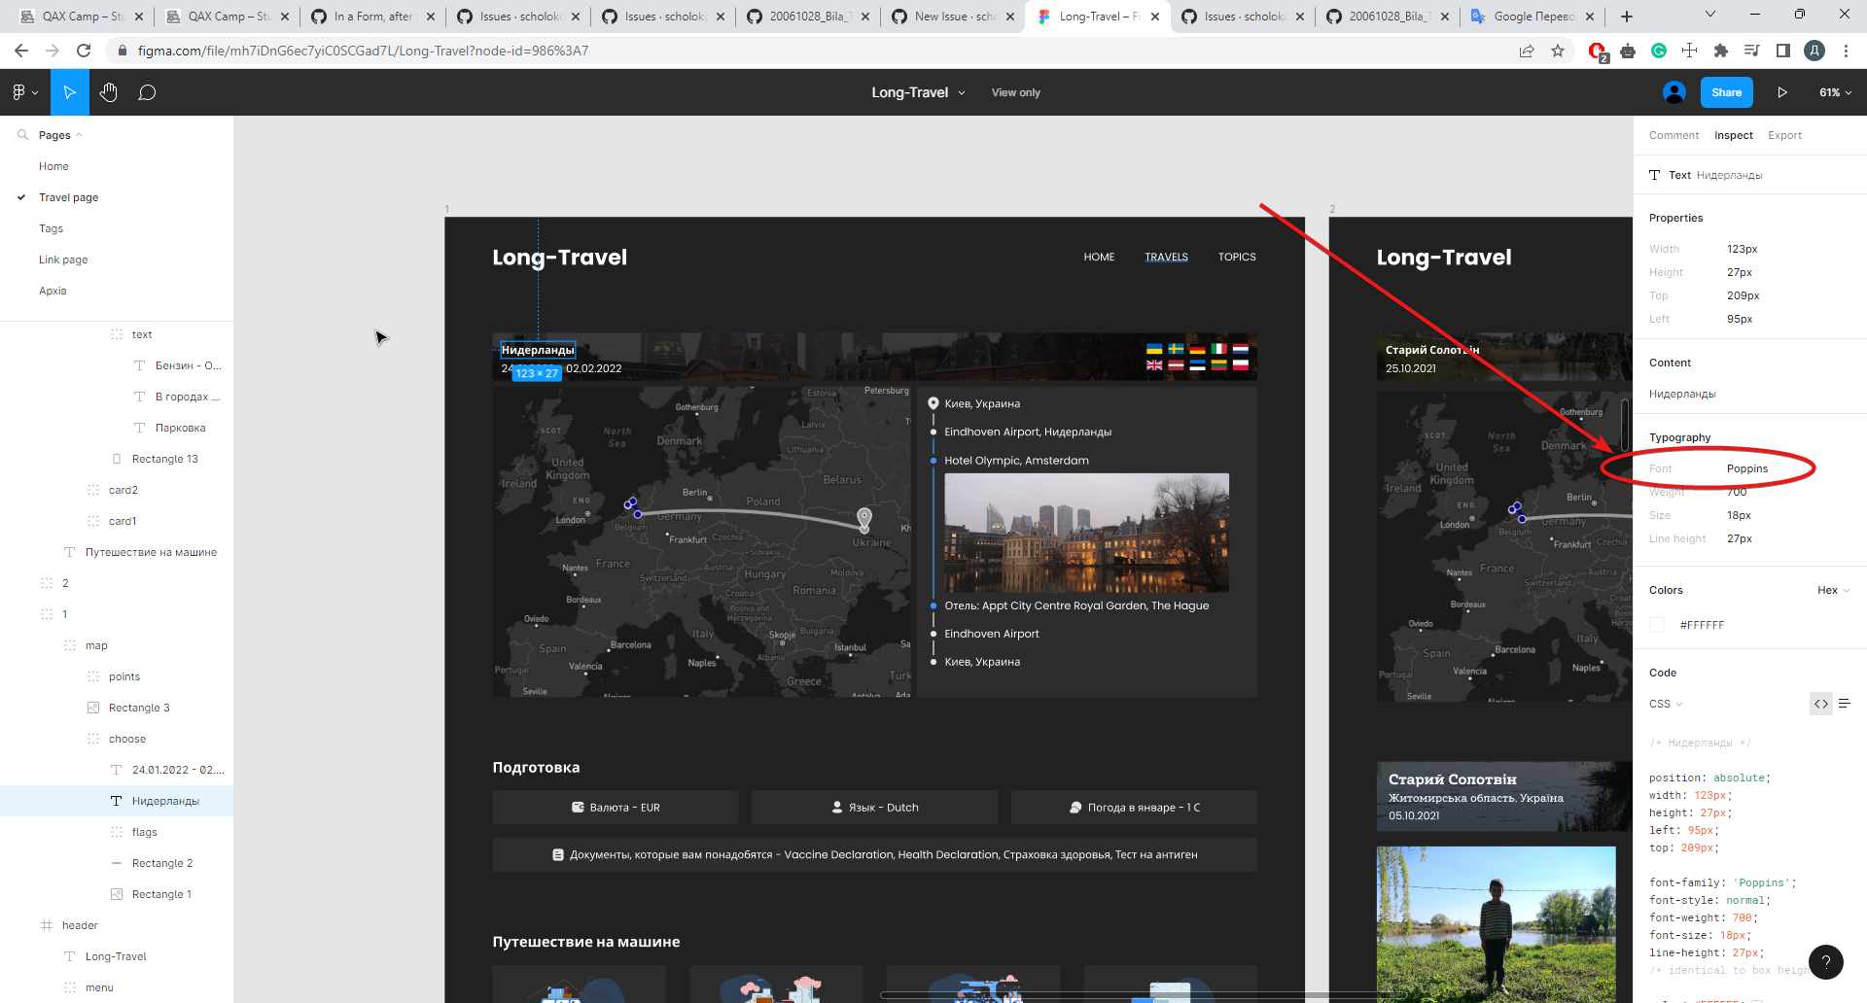Select the Move tool
1867x1003 pixels.
click(70, 92)
